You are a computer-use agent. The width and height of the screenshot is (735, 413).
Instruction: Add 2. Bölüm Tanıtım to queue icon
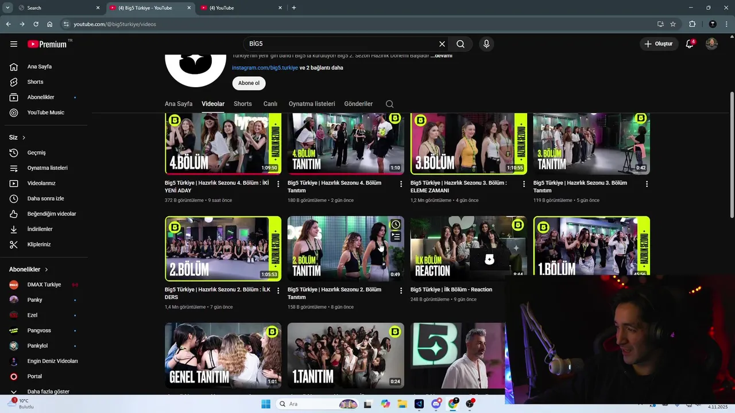[x=396, y=236]
